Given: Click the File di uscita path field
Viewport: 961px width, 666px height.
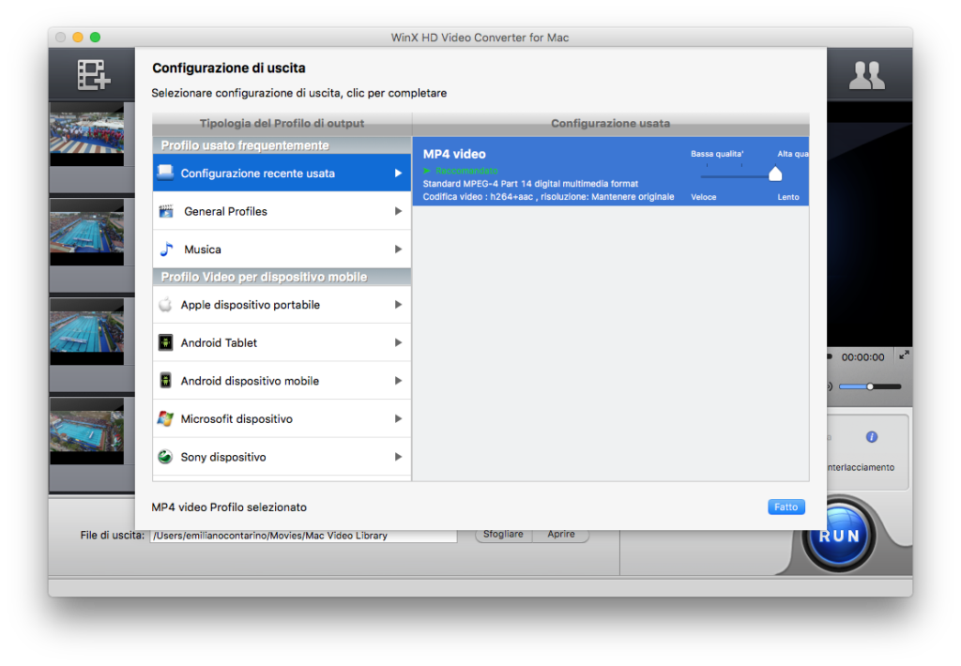Looking at the screenshot, I should (x=304, y=536).
